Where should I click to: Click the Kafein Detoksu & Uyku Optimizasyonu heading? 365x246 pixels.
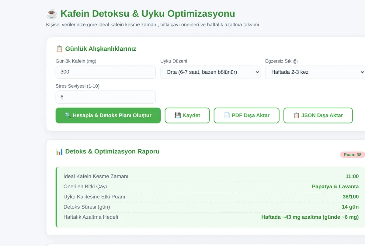coord(148,14)
